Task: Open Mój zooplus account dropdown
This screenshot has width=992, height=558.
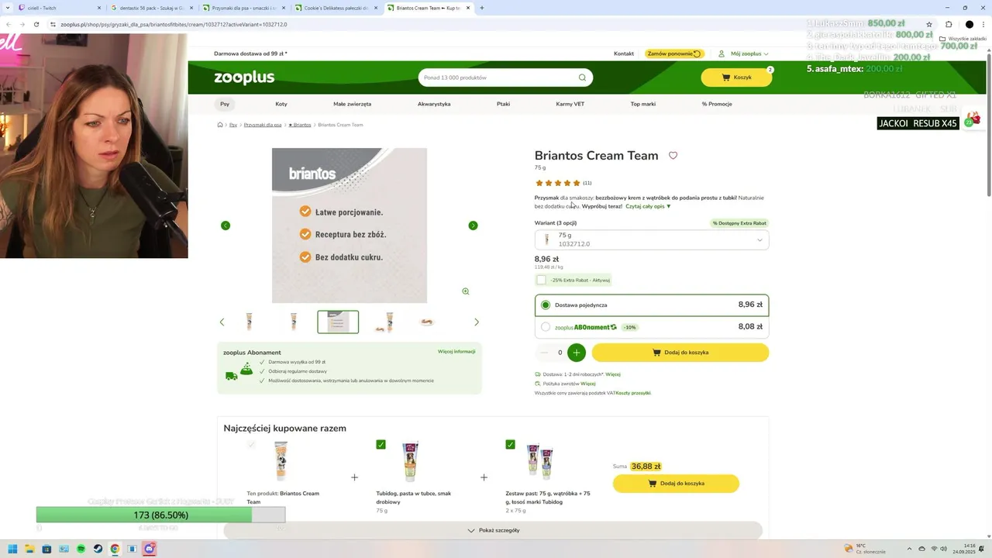Action: click(743, 53)
